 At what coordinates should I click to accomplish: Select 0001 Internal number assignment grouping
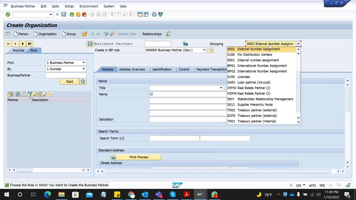click(x=261, y=60)
